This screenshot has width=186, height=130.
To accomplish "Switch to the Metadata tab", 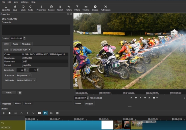I will point(26,44).
